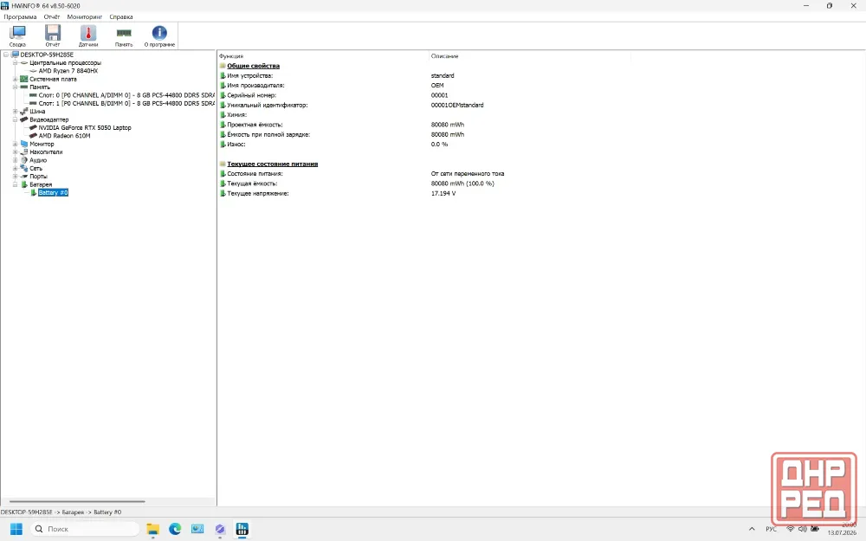The width and height of the screenshot is (866, 541).
Task: Click the tree panel horizontal scrollbar
Action: pos(77,502)
